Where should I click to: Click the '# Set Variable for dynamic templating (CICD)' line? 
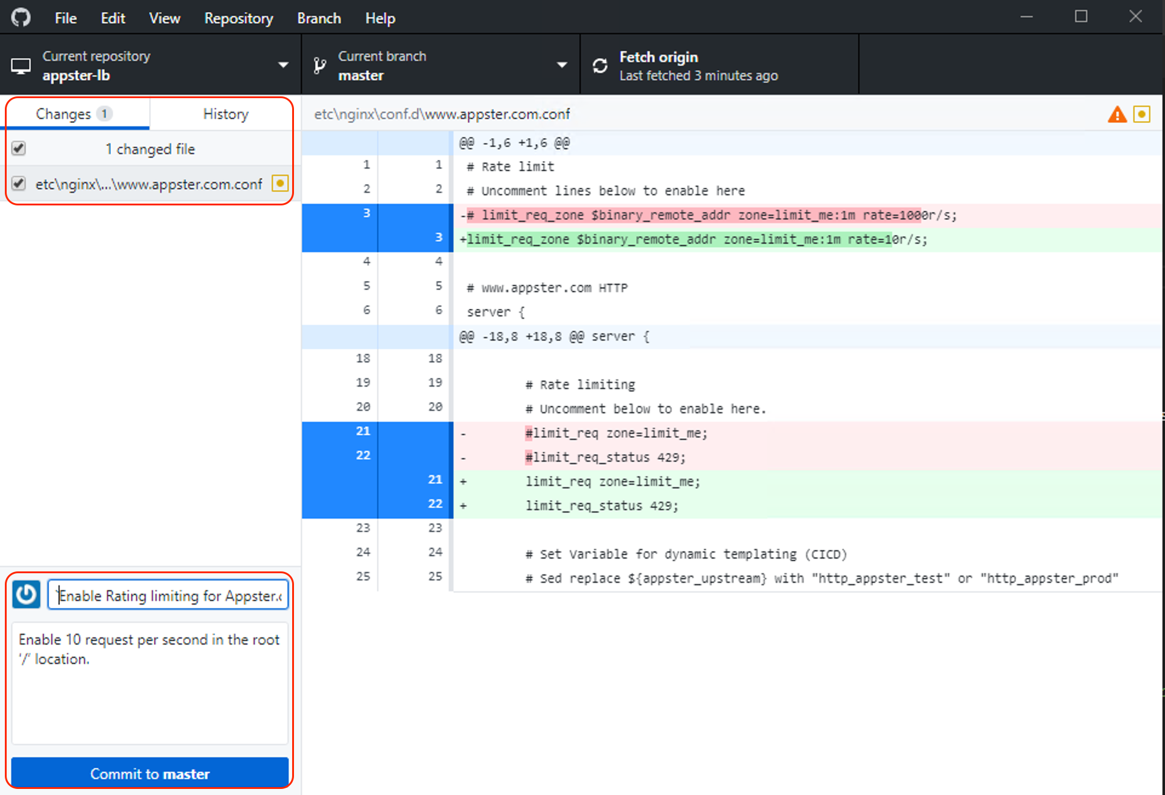pyautogui.click(x=686, y=555)
